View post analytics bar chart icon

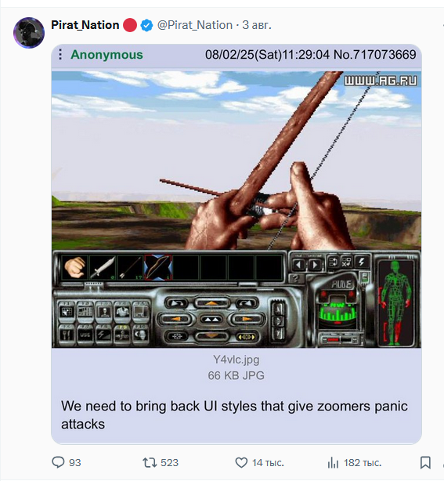click(333, 462)
